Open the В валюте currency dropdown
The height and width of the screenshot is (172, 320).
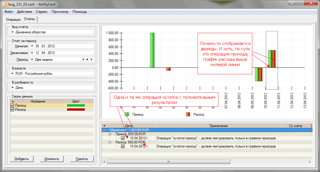12,74
